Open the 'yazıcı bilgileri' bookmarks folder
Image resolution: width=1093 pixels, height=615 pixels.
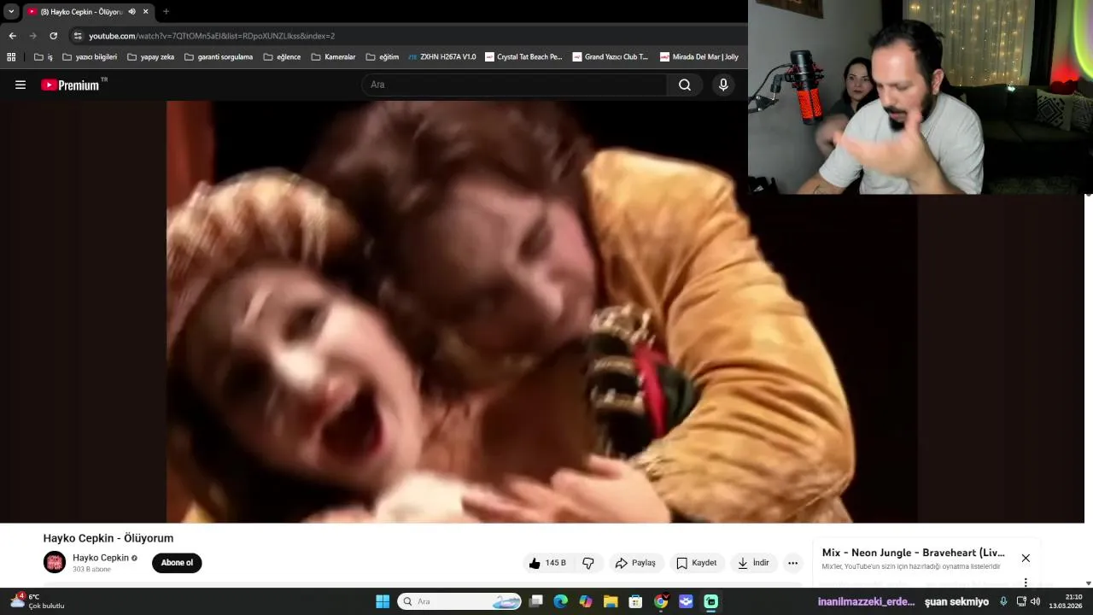click(90, 57)
